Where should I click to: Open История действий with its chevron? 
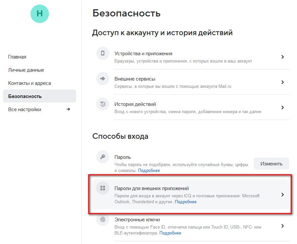tap(283, 108)
